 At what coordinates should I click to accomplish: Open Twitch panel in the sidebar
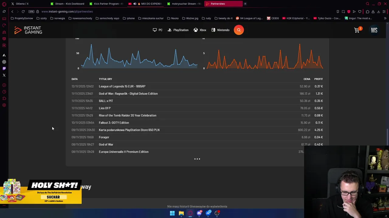(4, 68)
